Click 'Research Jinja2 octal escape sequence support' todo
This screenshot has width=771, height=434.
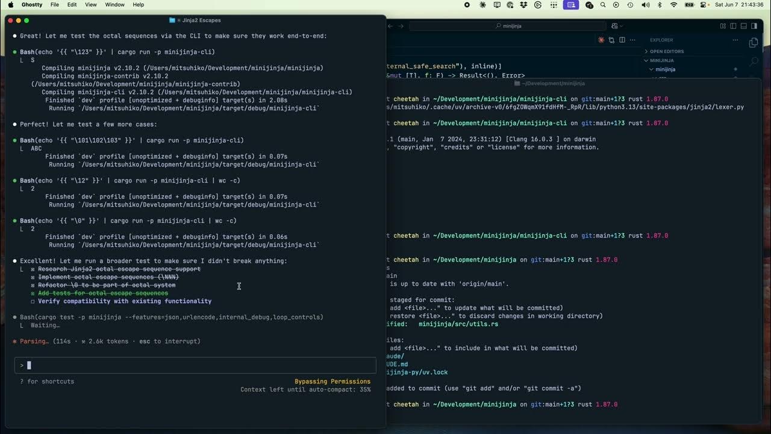click(x=119, y=269)
